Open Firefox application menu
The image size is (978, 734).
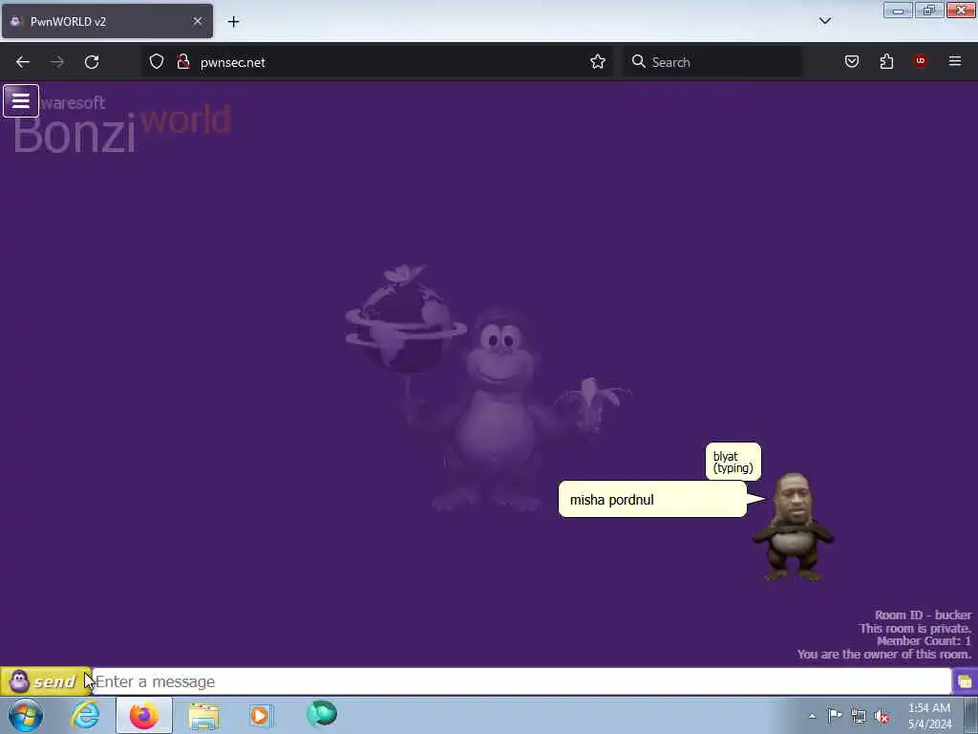[955, 61]
